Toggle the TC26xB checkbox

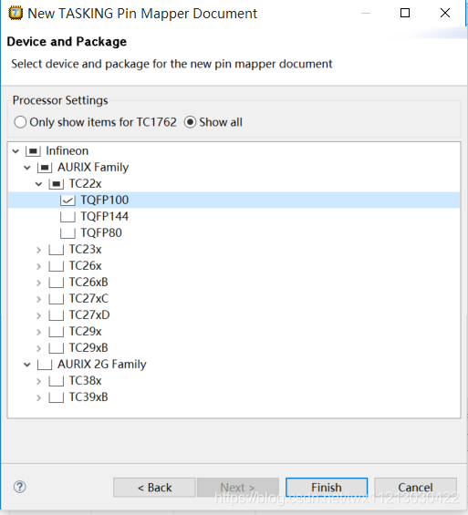click(57, 283)
